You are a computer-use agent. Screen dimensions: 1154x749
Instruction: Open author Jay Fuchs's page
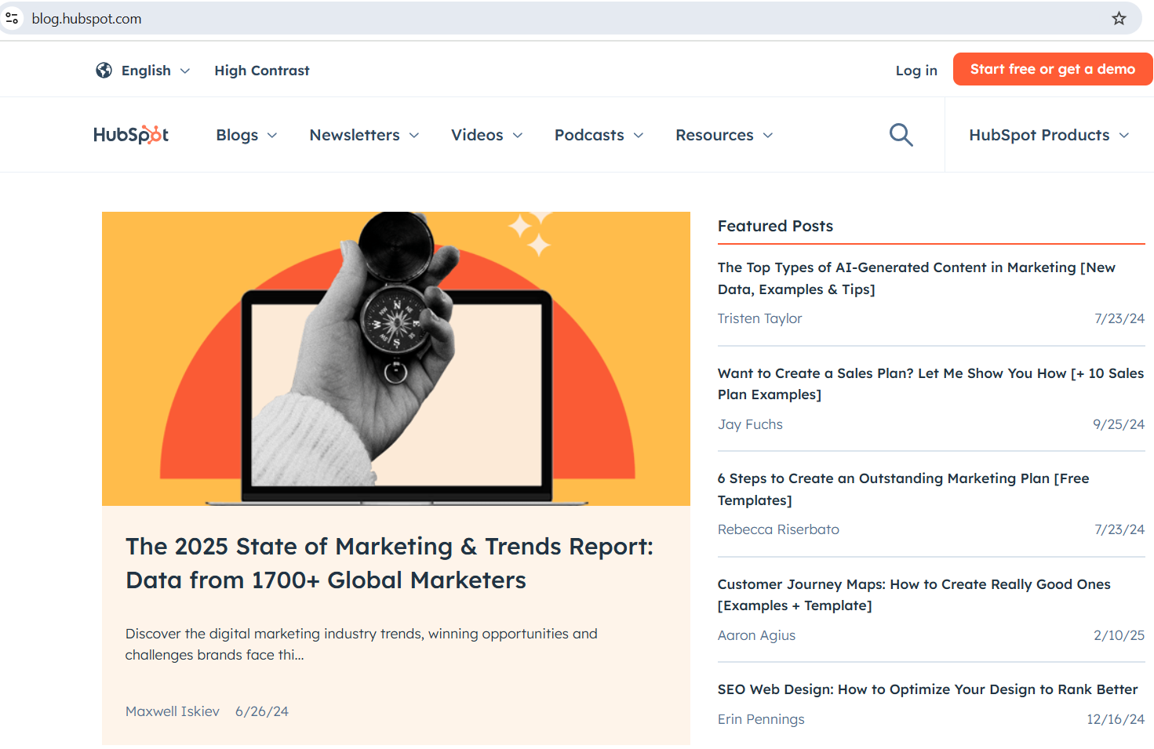click(750, 424)
